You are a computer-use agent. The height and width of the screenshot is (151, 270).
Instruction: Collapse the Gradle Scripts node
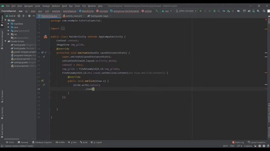[5, 41]
